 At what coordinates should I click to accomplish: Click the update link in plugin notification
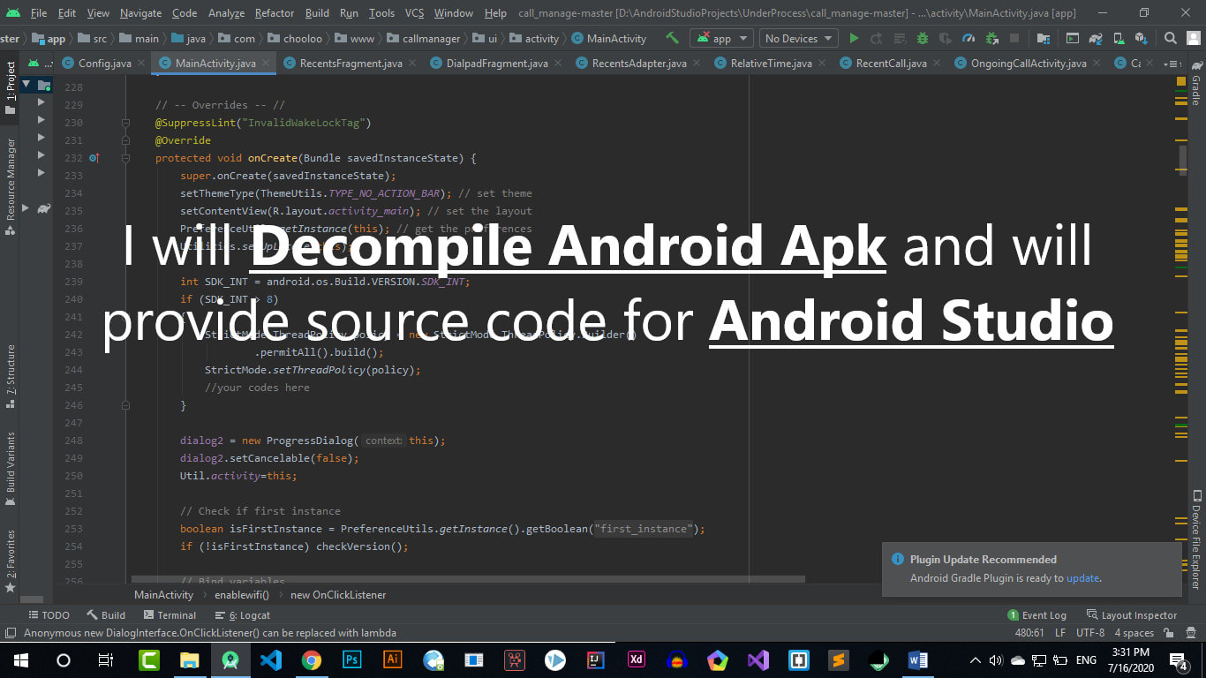click(x=1082, y=578)
